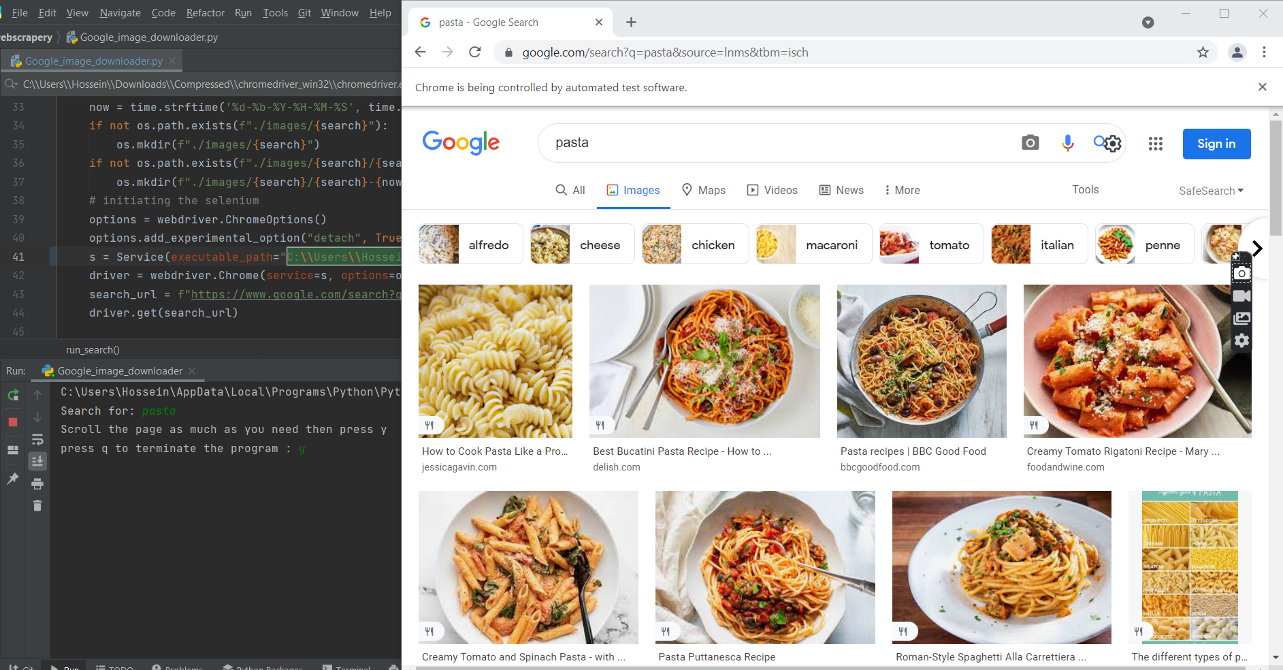
Task: Pin the Run tool window
Action: point(12,479)
